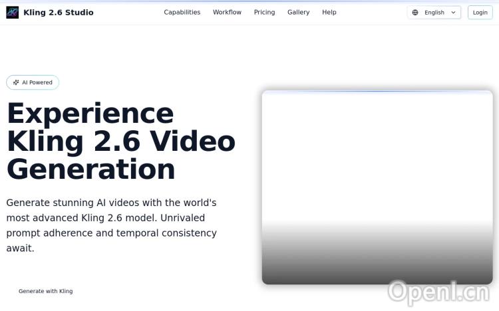The width and height of the screenshot is (499, 311).
Task: Click the description paragraph about stunning AI videos
Action: click(111, 225)
